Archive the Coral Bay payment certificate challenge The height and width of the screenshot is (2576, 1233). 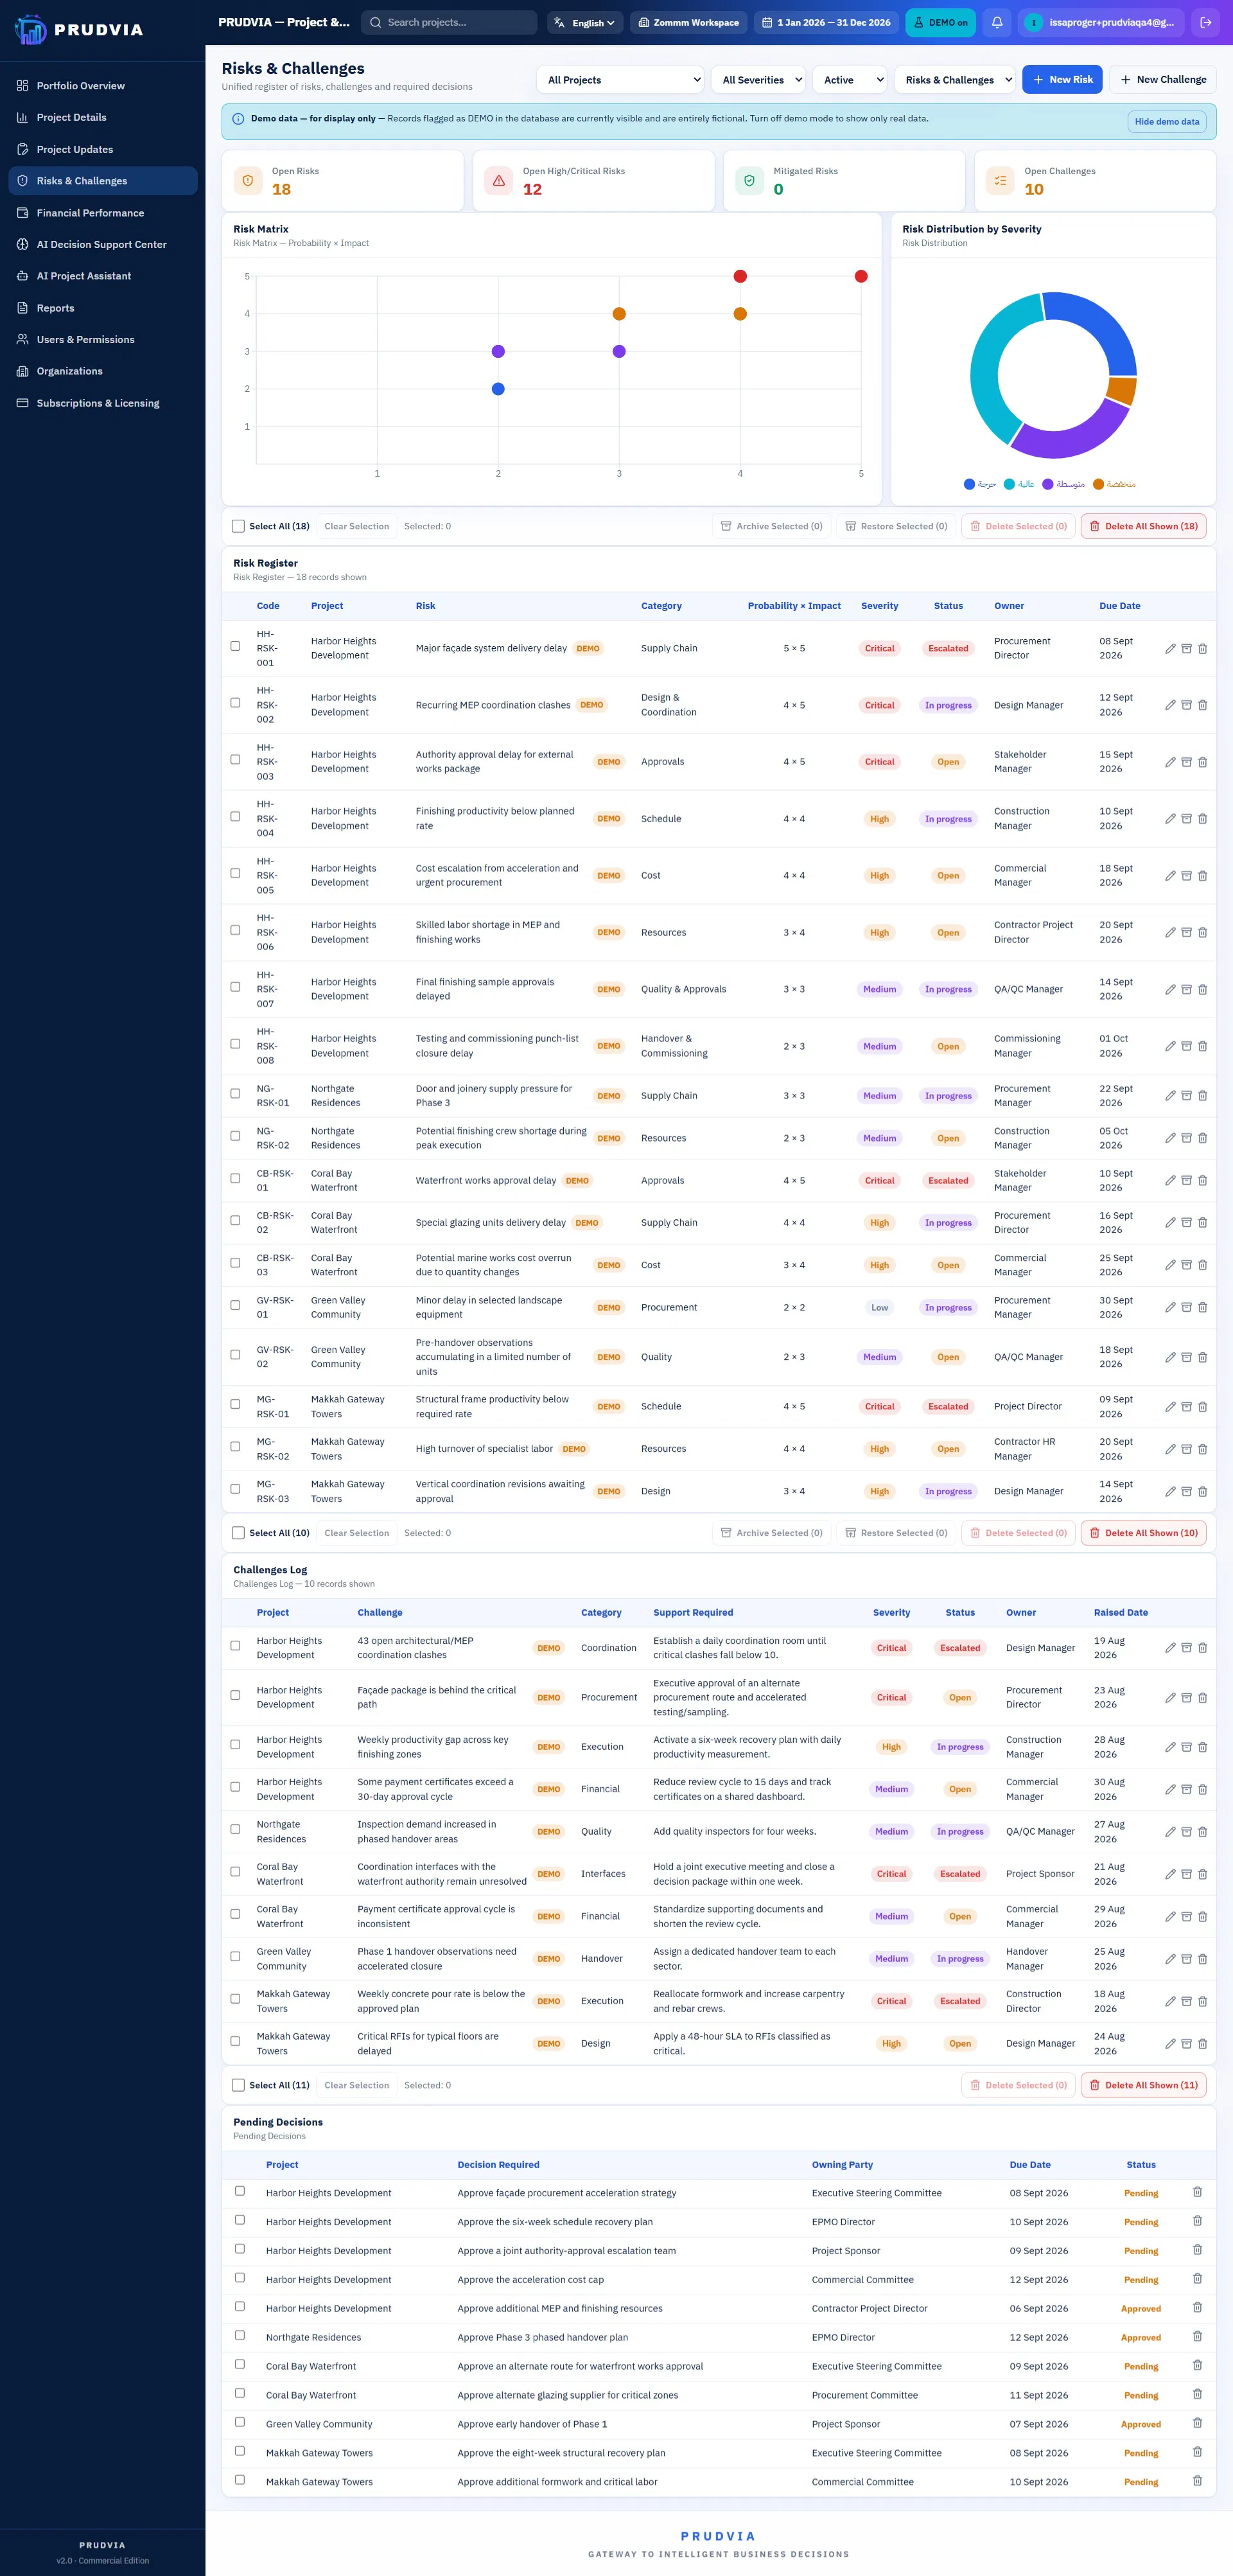(x=1186, y=1916)
